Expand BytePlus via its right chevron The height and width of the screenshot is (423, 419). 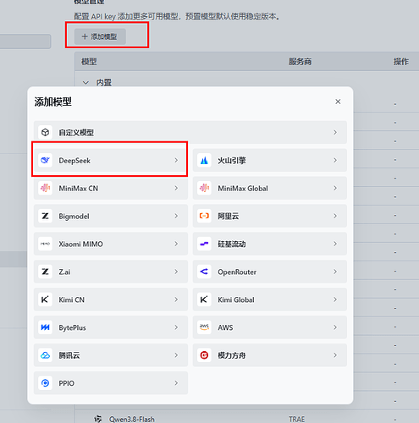(x=176, y=327)
